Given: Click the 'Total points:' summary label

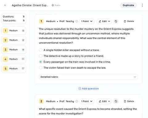Looking at the screenshot, I should 9,21.
